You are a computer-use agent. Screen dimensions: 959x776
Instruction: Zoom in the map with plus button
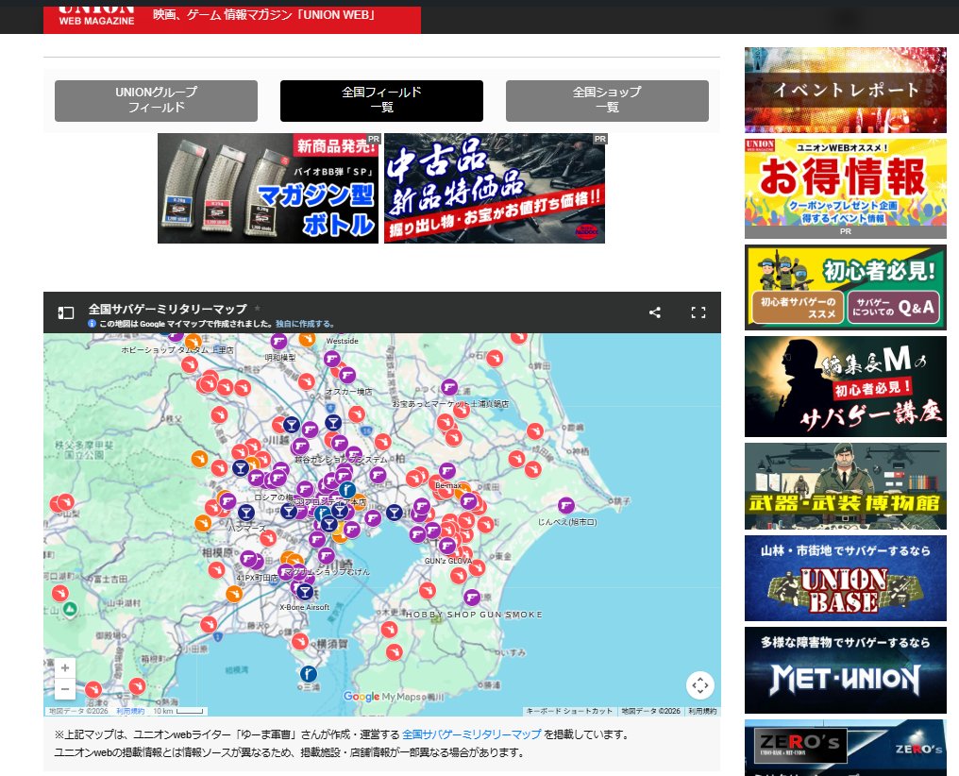pos(65,667)
